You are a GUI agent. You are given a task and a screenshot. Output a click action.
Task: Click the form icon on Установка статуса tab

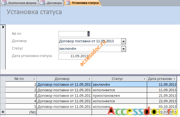point(68,3)
